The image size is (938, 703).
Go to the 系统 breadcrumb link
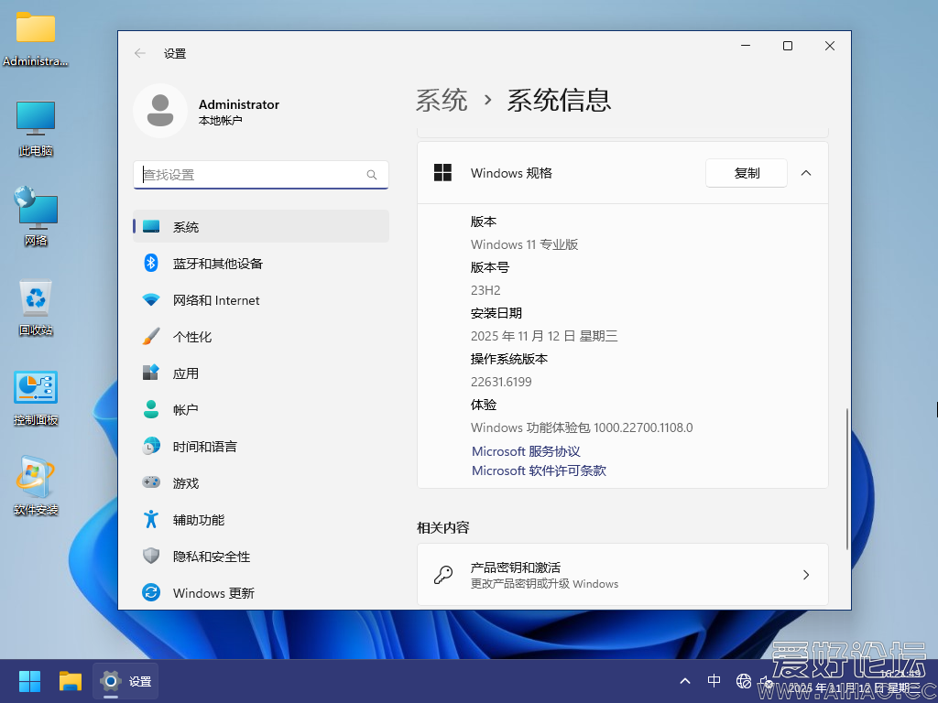pos(442,100)
